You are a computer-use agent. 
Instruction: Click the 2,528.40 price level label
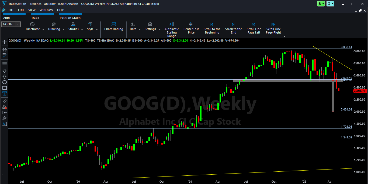(346, 78)
